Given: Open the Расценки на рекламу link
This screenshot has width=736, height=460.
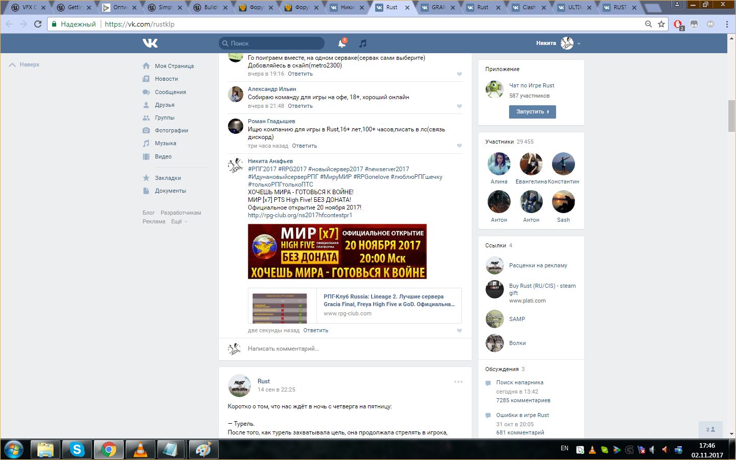Looking at the screenshot, I should pyautogui.click(x=538, y=266).
